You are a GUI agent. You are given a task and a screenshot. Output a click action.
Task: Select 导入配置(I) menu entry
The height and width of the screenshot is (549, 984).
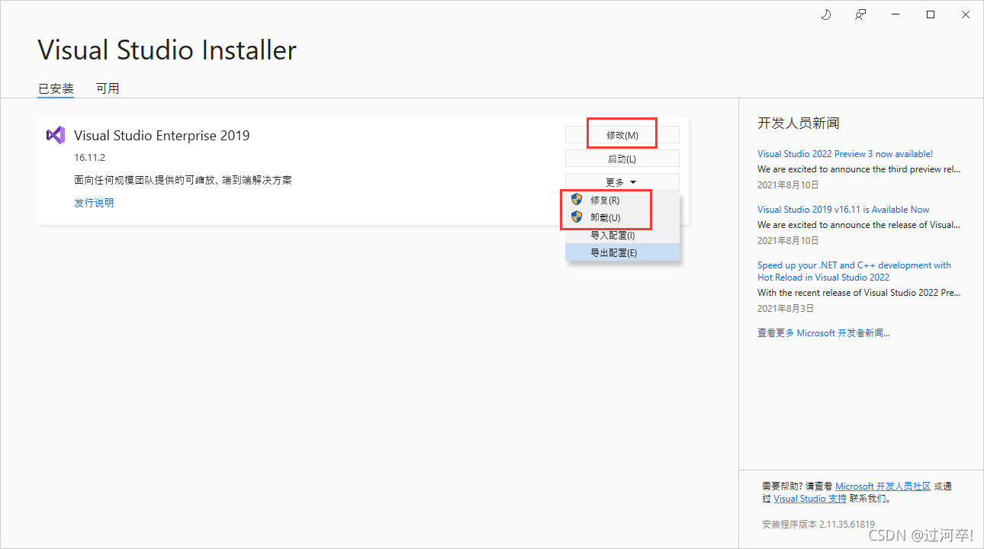pyautogui.click(x=622, y=235)
